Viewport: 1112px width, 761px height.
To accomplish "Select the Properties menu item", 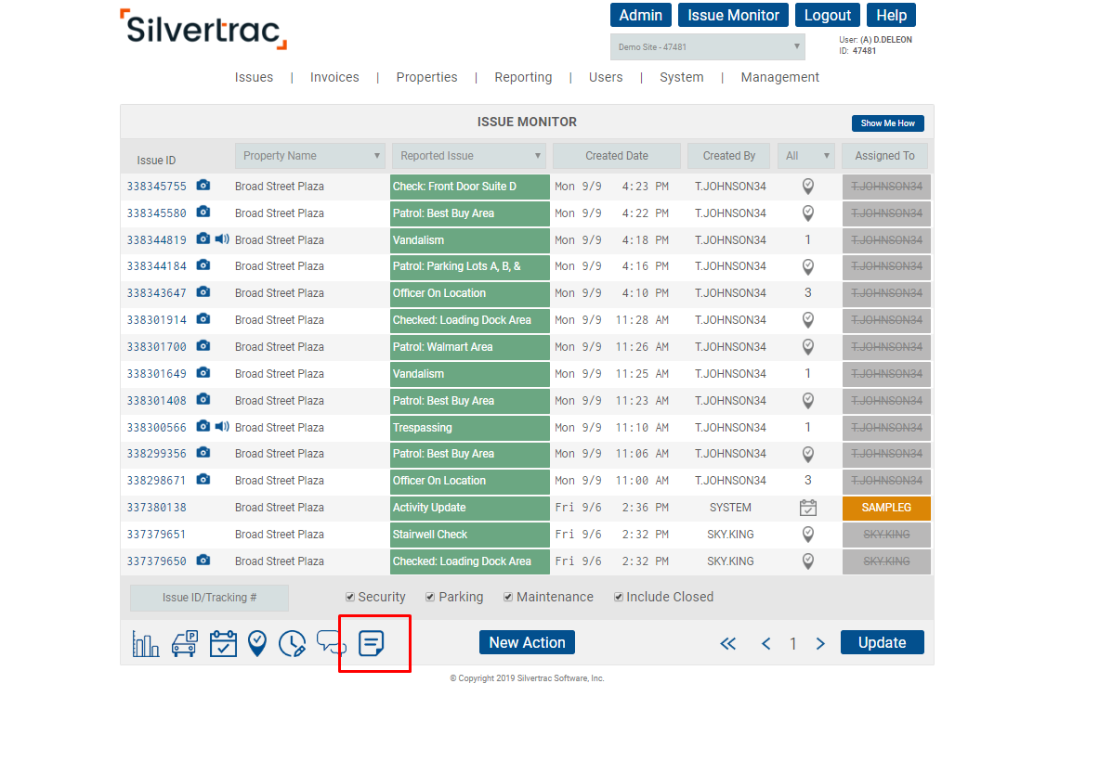I will point(426,77).
